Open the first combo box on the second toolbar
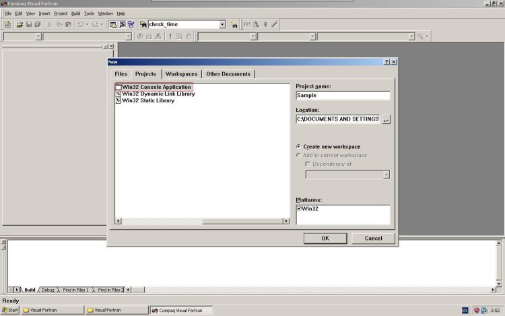 point(38,36)
